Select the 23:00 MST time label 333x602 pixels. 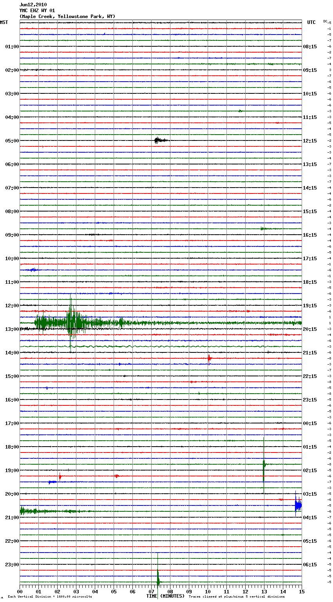(12, 565)
